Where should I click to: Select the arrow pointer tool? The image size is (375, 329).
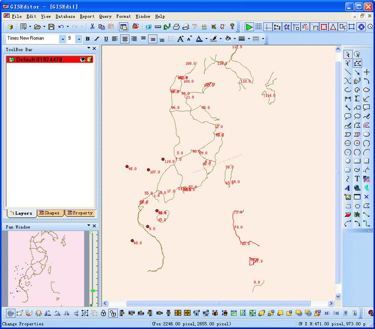[348, 54]
